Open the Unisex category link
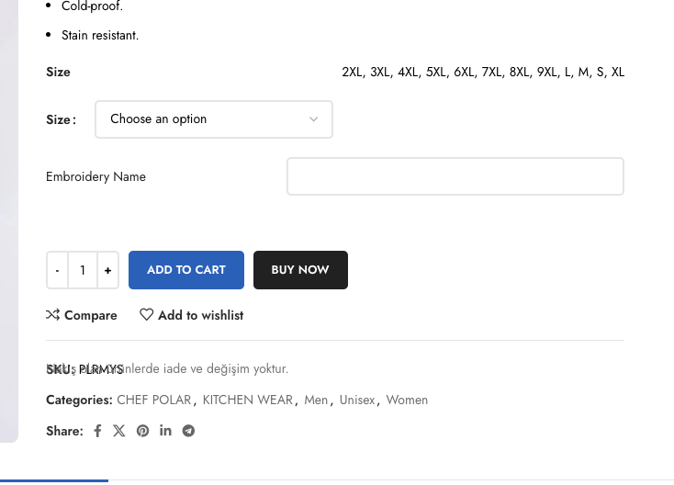 tap(357, 400)
